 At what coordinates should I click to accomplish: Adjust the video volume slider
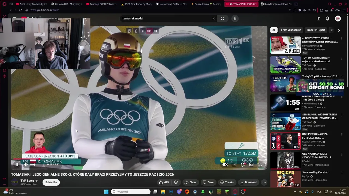click(33, 164)
